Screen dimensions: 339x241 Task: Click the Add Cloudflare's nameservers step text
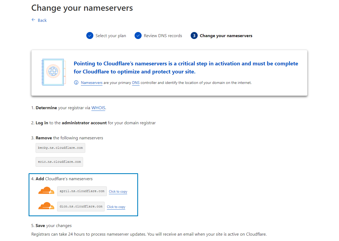click(62, 179)
